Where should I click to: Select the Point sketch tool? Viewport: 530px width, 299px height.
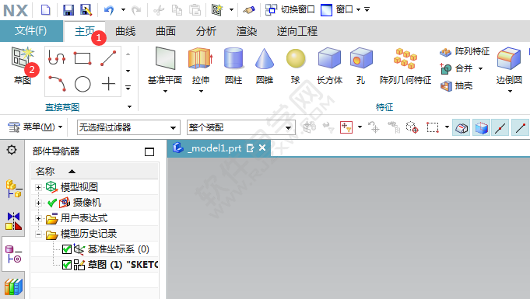point(108,84)
